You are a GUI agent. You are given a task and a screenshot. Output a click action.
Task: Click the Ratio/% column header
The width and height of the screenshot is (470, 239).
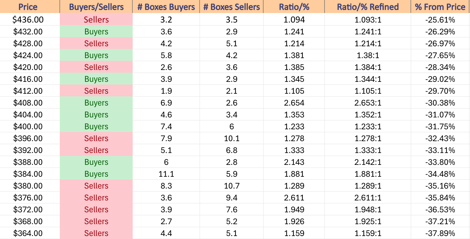(294, 7)
